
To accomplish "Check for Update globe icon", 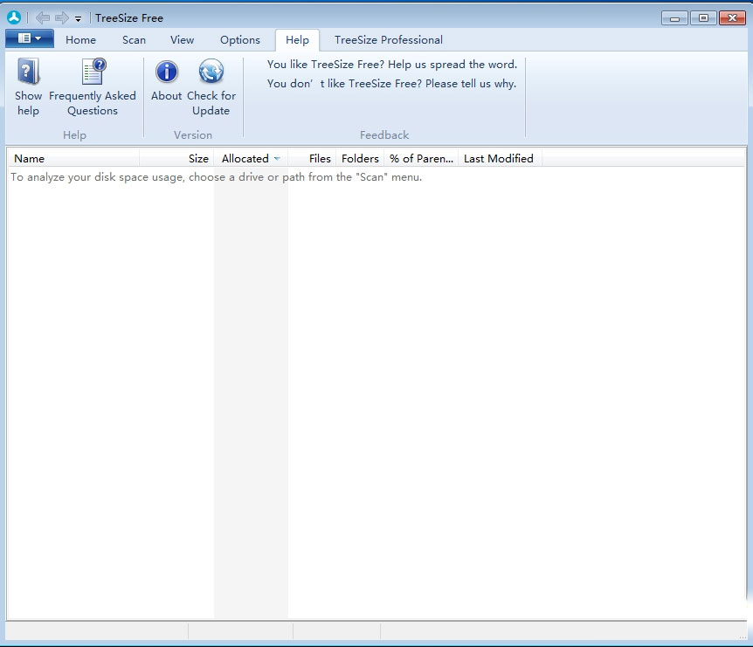I will (211, 71).
